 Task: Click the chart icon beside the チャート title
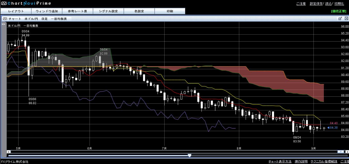5,19
